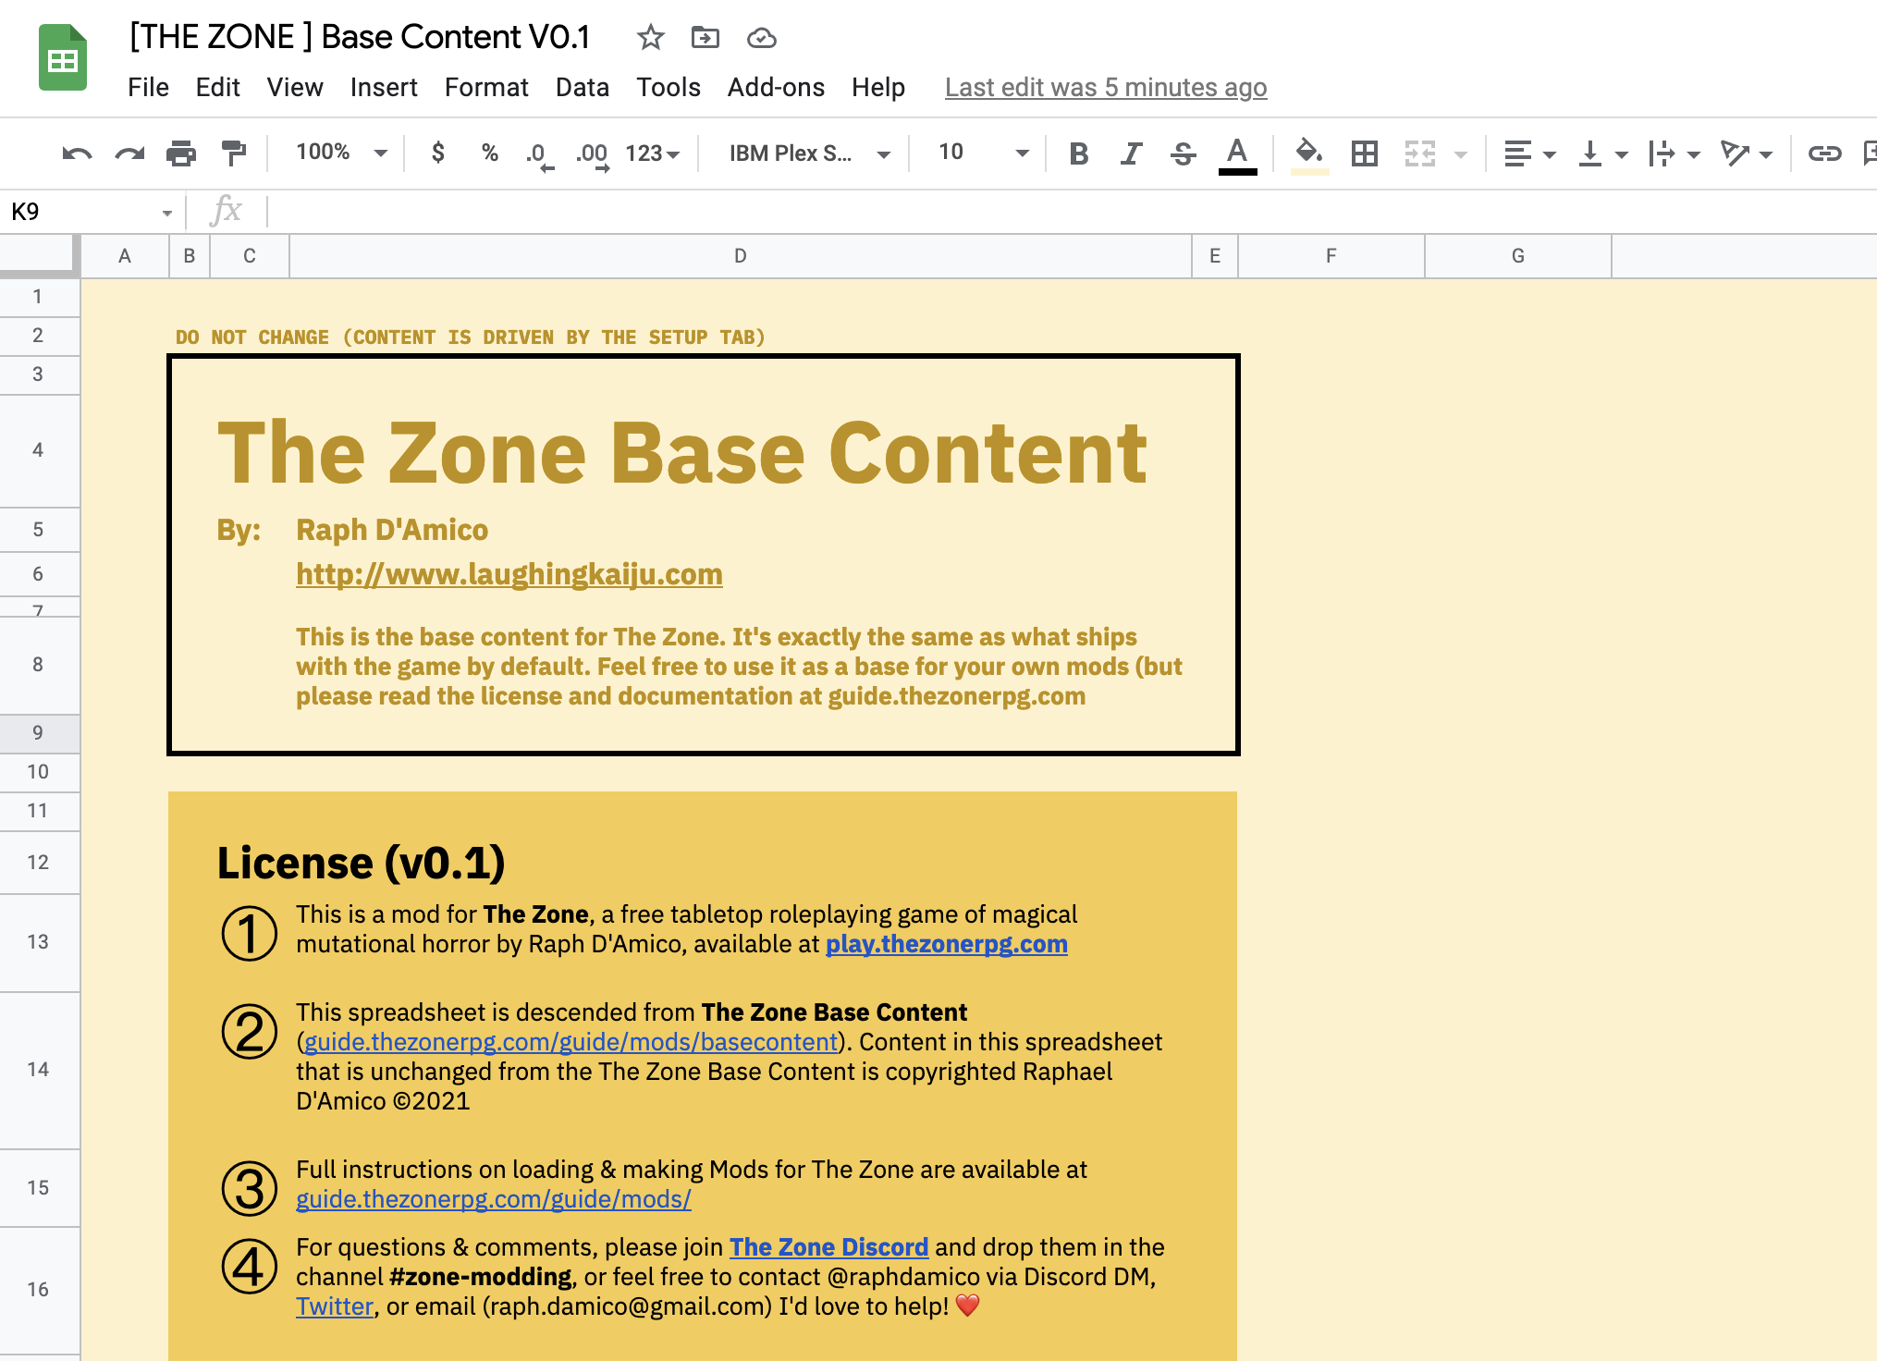Click into the formula bar
Screen dimensions: 1877x1361
(1073, 212)
